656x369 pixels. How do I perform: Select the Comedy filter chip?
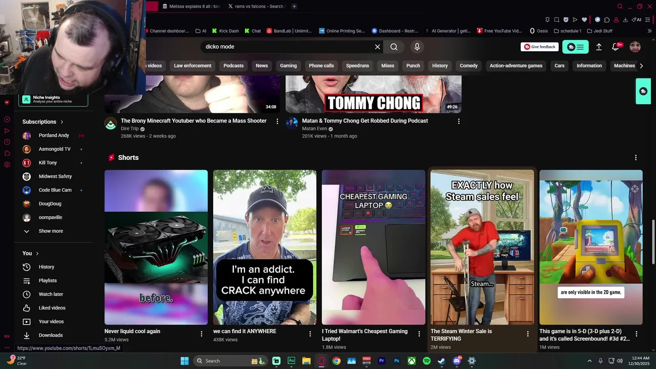point(468,66)
